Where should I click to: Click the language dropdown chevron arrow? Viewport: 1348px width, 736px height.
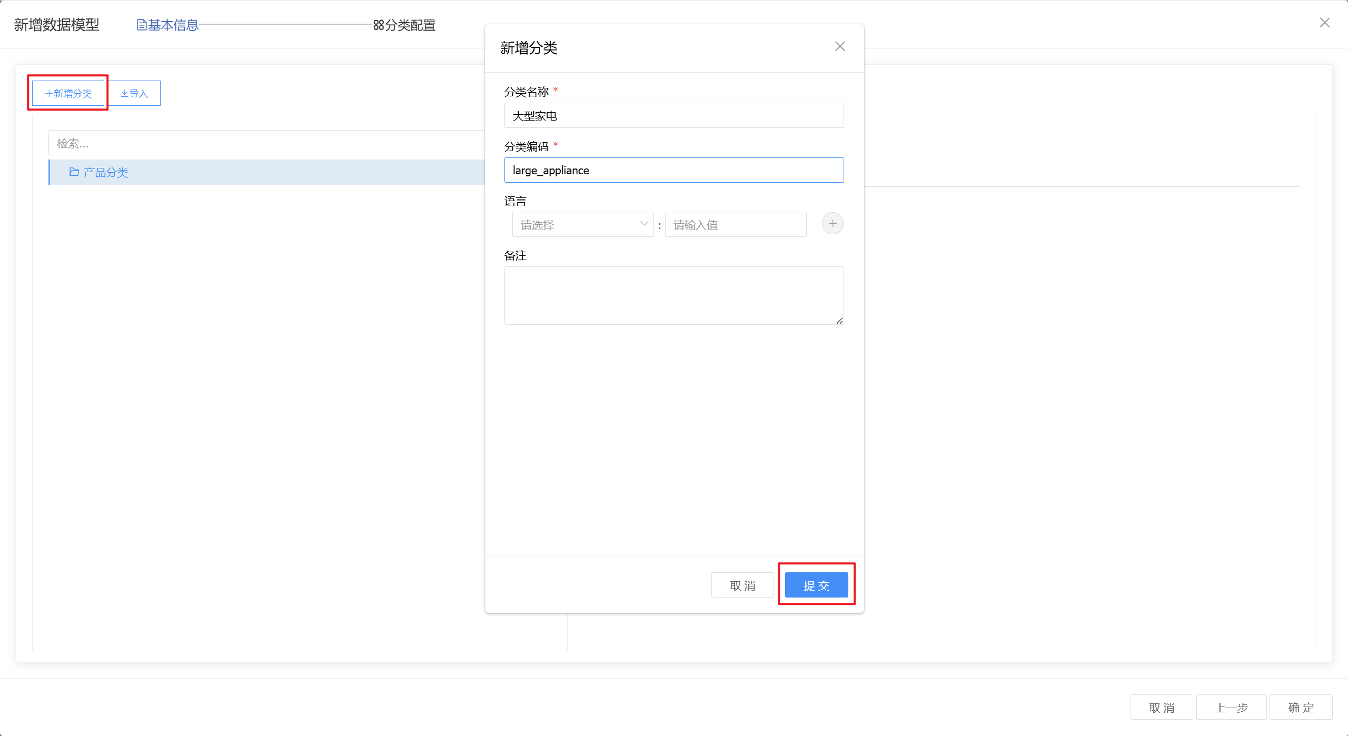643,224
